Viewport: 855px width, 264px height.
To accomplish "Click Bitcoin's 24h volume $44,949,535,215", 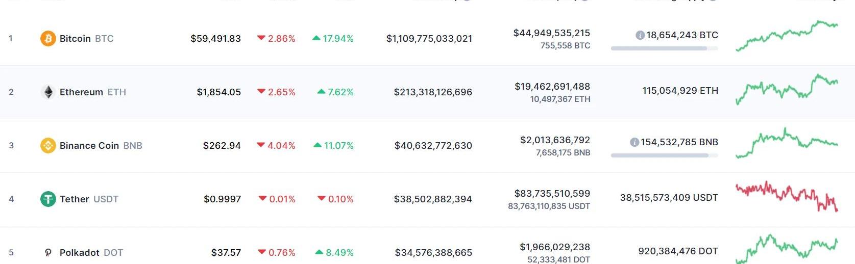I will (x=551, y=33).
